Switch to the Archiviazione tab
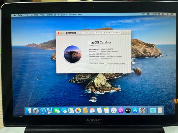This screenshot has height=133, width=178. (x=89, y=33)
